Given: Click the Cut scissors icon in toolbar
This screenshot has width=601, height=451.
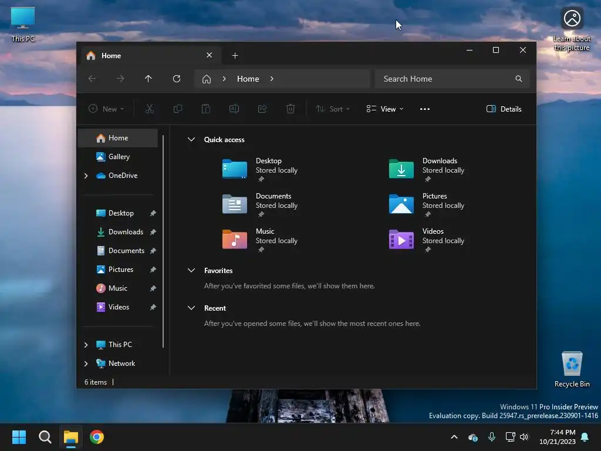Looking at the screenshot, I should pyautogui.click(x=150, y=109).
